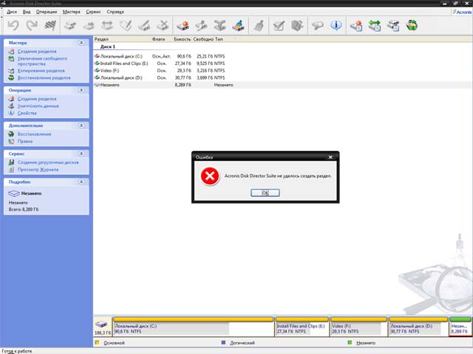
Task: Select the Video (F:) block in the disk map
Action: pos(359,327)
